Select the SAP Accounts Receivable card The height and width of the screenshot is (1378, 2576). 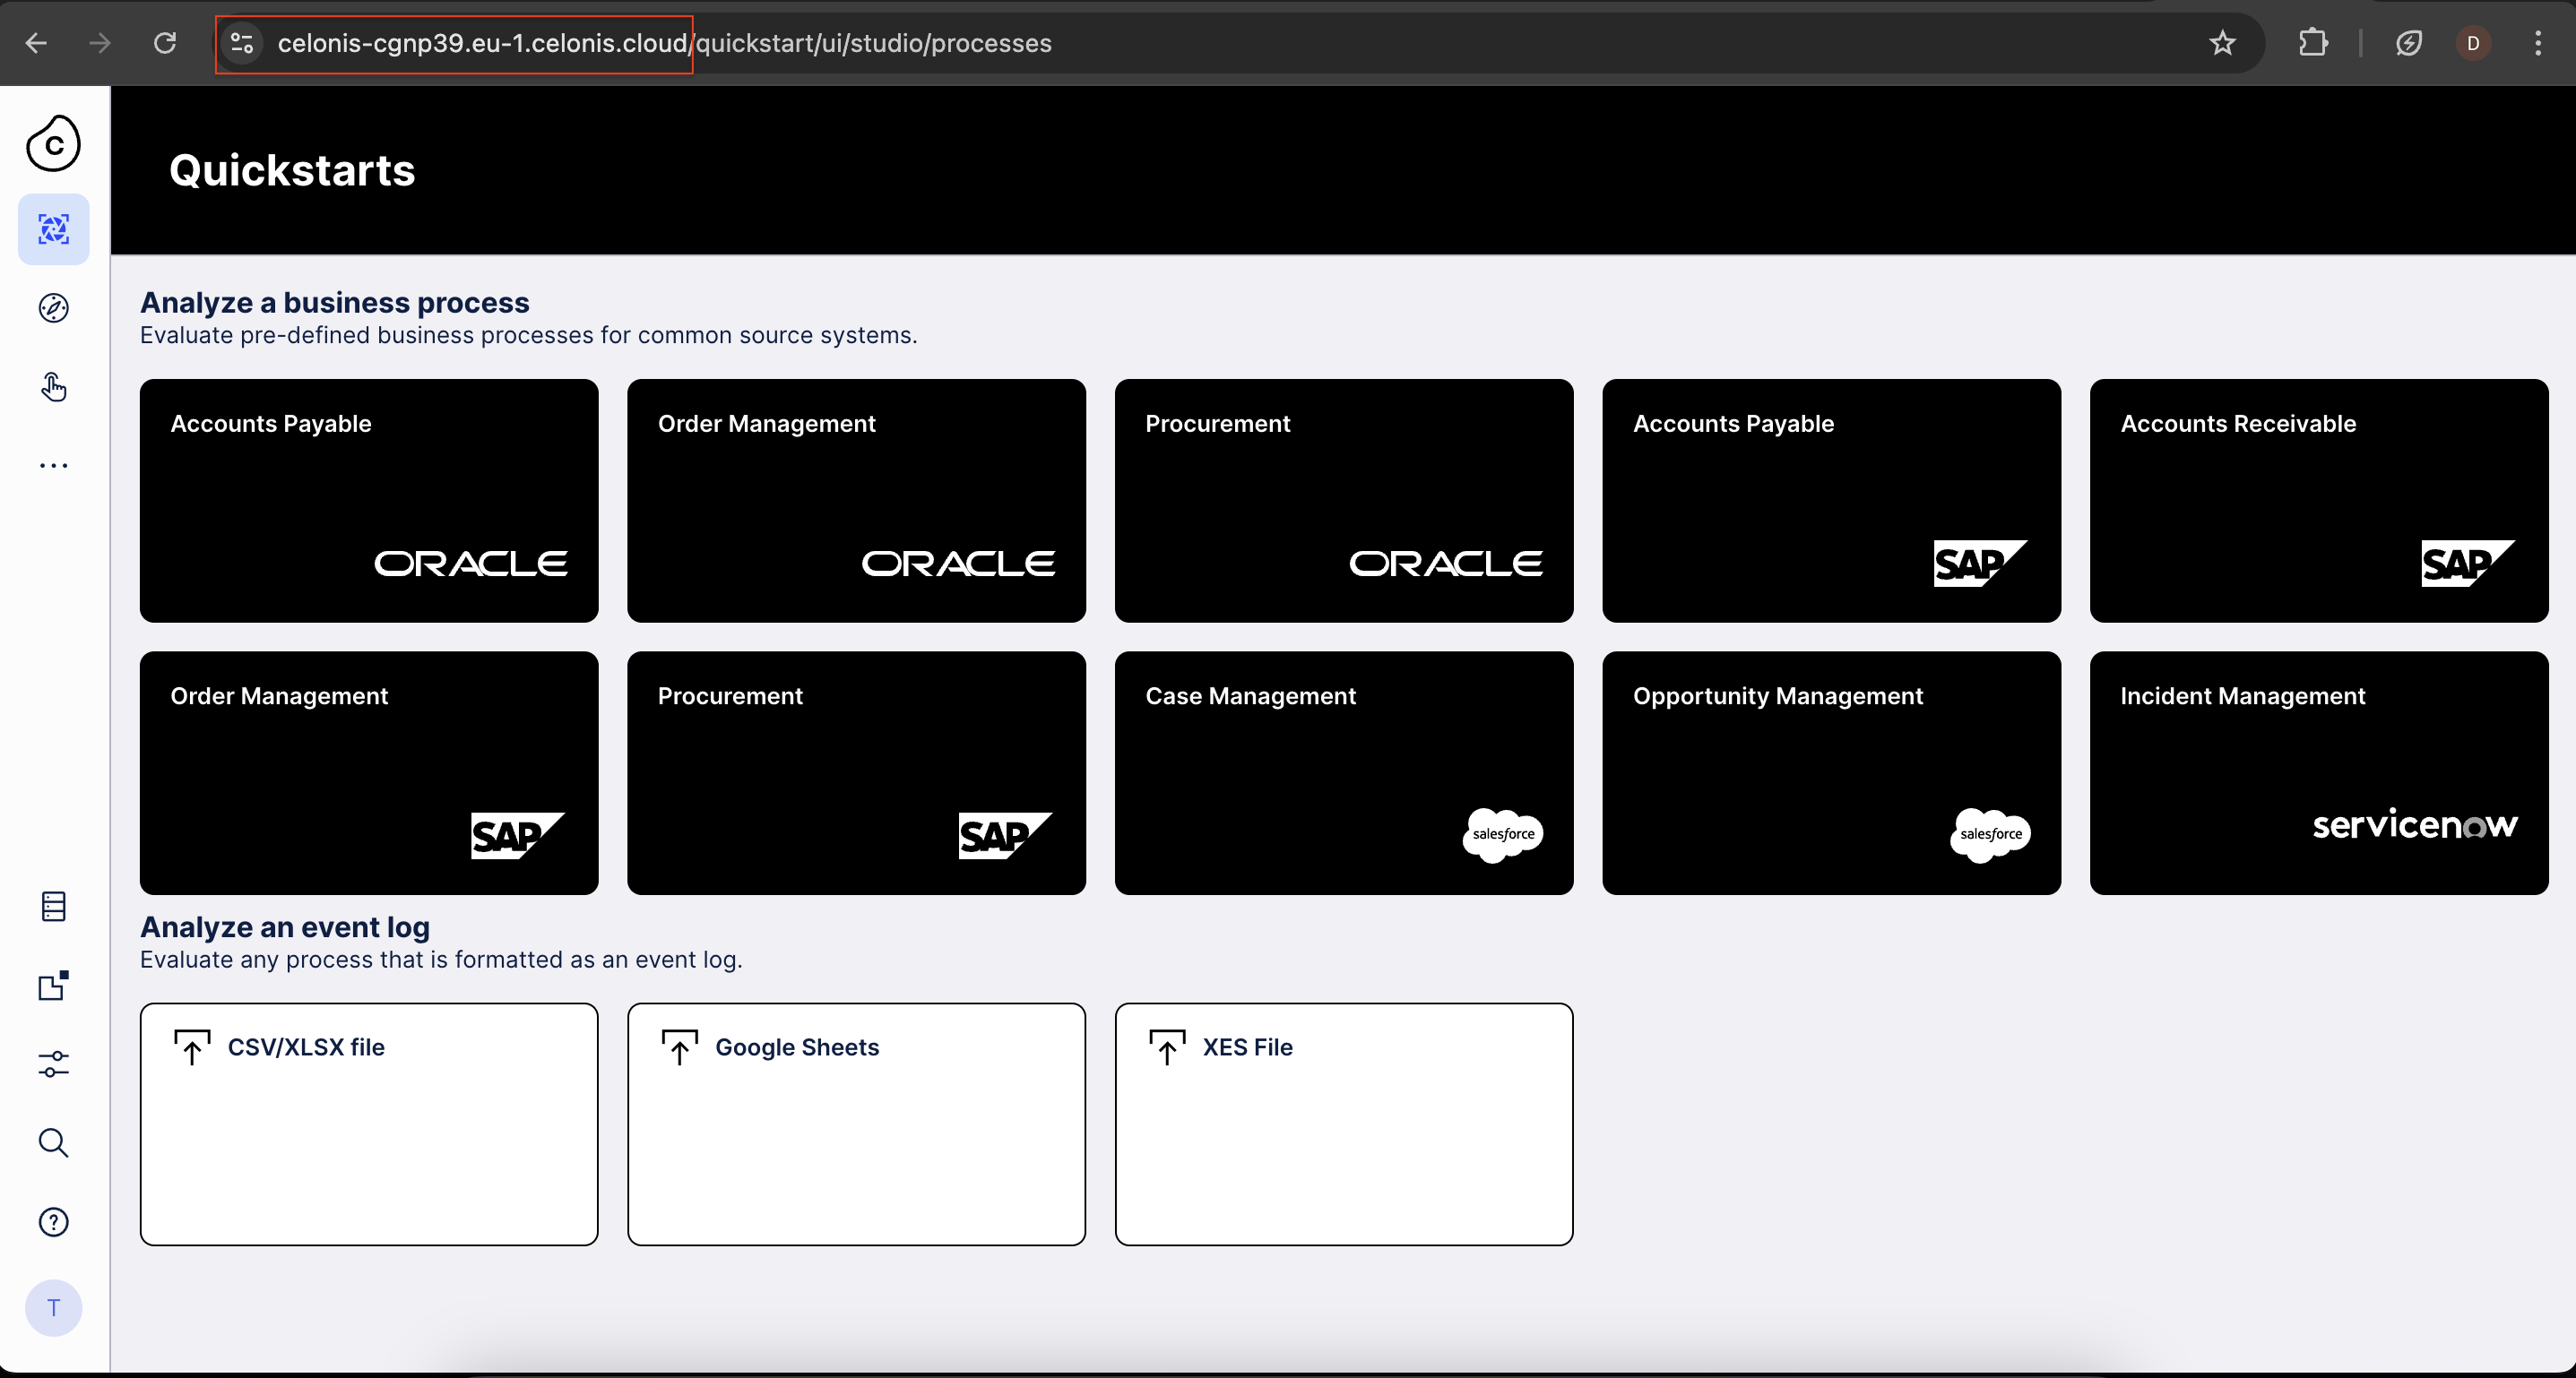2319,501
